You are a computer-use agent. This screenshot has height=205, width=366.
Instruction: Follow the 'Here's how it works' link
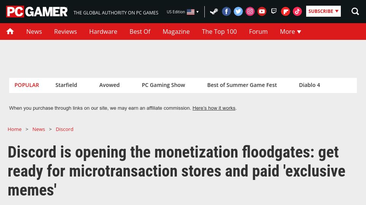tap(214, 108)
